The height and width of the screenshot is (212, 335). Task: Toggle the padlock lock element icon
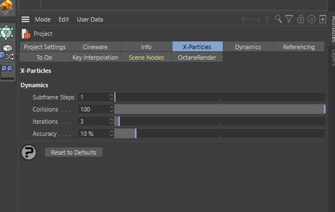[x=300, y=19]
